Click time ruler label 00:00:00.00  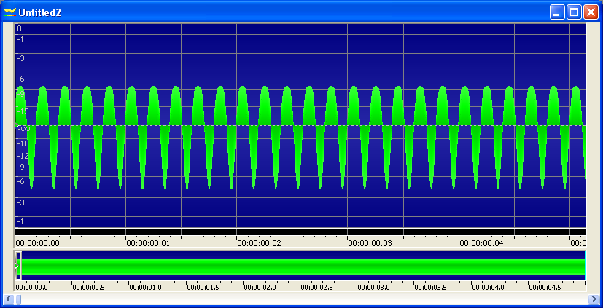pyautogui.click(x=38, y=243)
